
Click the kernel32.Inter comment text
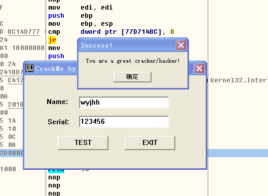[239, 80]
